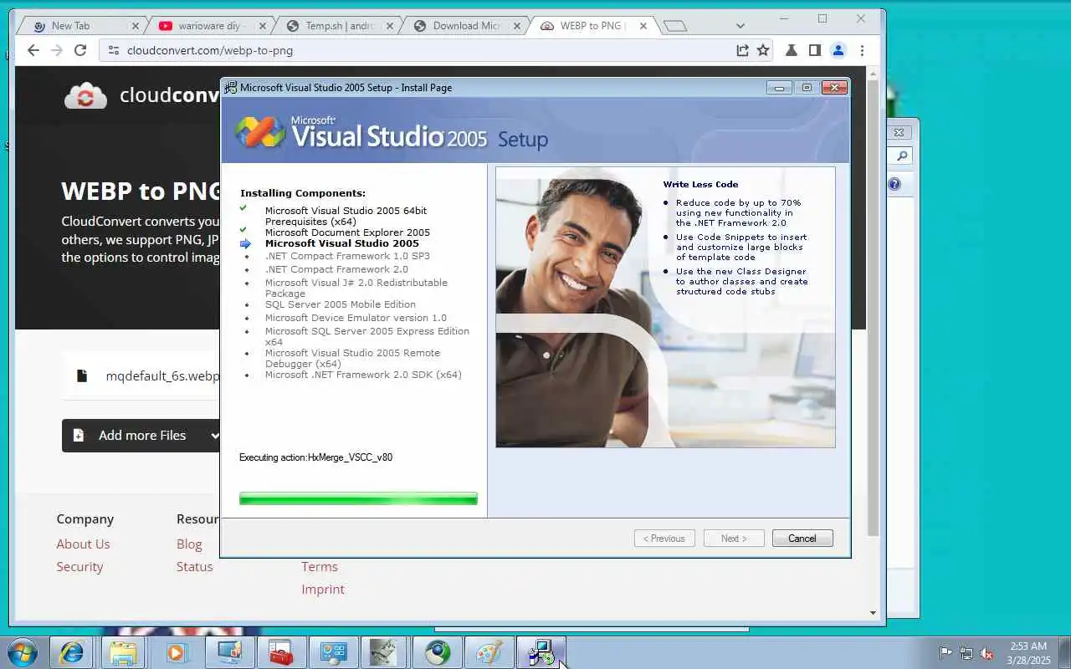Viewport: 1071px width, 669px height.
Task: Click the search magnifier in background window
Action: point(902,156)
